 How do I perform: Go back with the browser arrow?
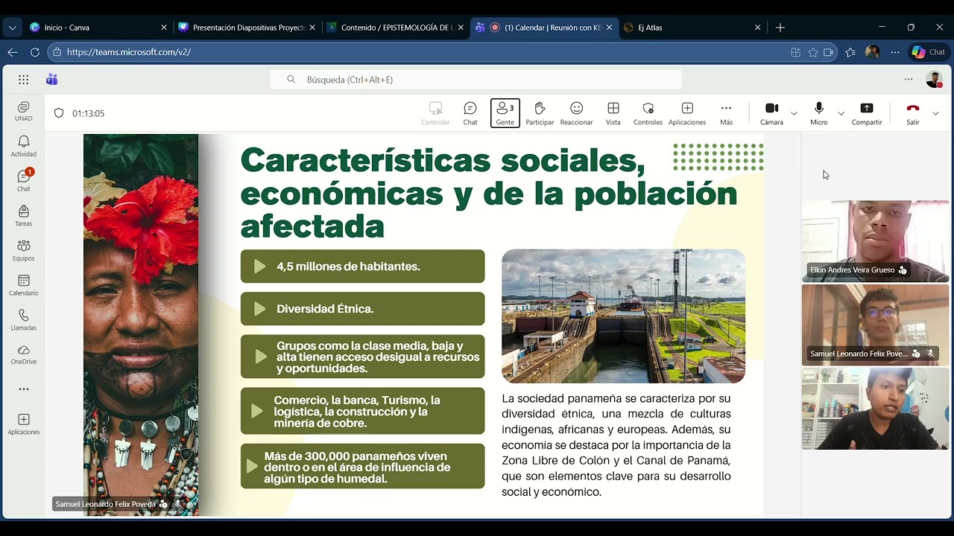pyautogui.click(x=12, y=52)
